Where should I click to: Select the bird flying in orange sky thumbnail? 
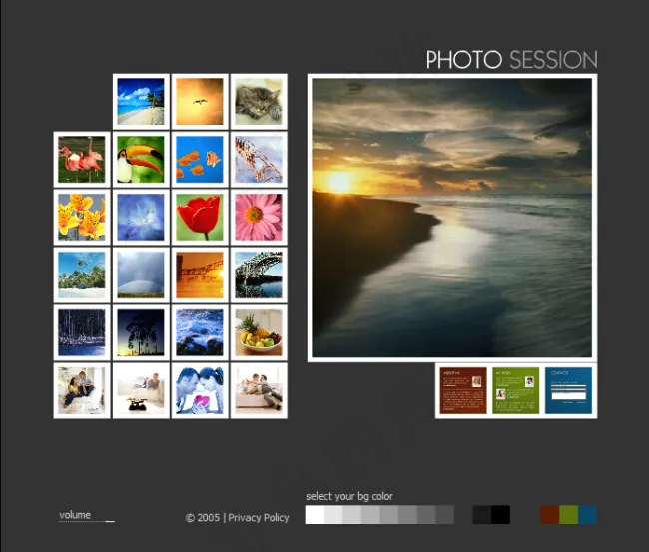click(x=200, y=102)
